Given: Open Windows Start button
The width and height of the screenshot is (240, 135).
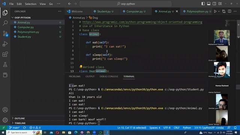Looking at the screenshot, I should pyautogui.click(x=3, y=132).
